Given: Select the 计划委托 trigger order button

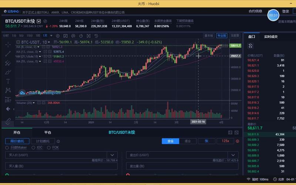Looking at the screenshot, I should coord(43,141).
